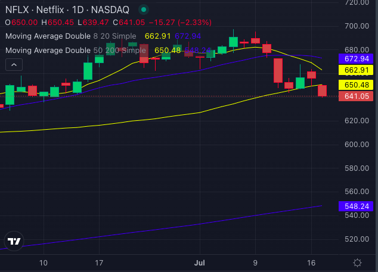Click the close value C641.05
Viewport: 378px width, 272px height.
click(129, 23)
